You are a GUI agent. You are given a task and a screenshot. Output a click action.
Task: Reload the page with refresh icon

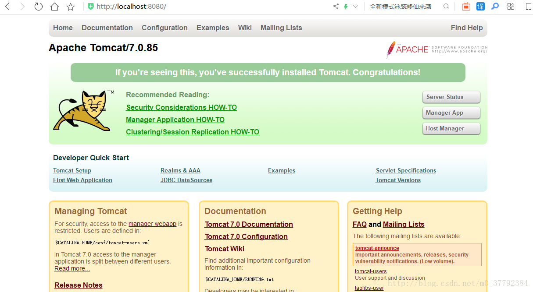point(39,7)
